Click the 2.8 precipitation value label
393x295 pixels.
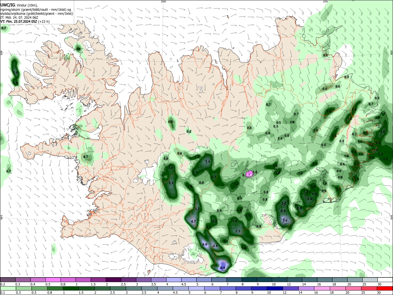[283, 211]
